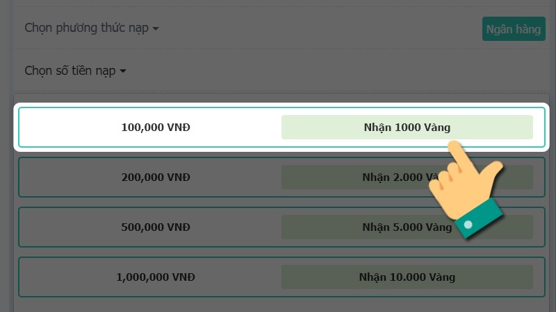
Task: Select the 500,000 VNĐ top-up option
Action: tap(281, 227)
